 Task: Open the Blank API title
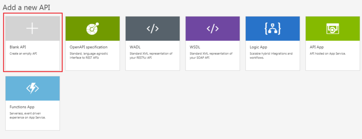(18, 47)
